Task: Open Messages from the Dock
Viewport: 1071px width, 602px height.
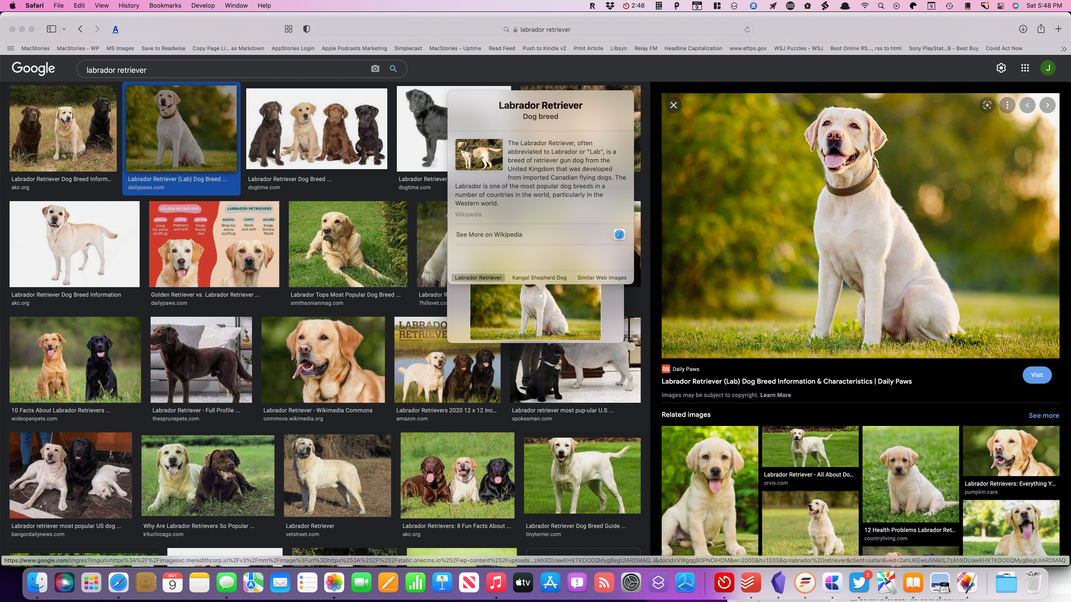Action: click(x=226, y=583)
